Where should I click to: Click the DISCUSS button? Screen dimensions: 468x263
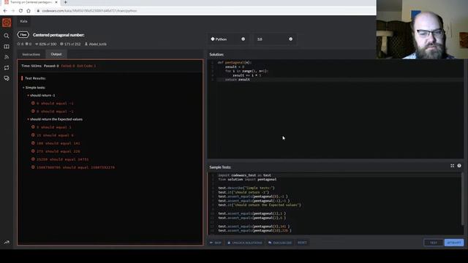[280, 243]
